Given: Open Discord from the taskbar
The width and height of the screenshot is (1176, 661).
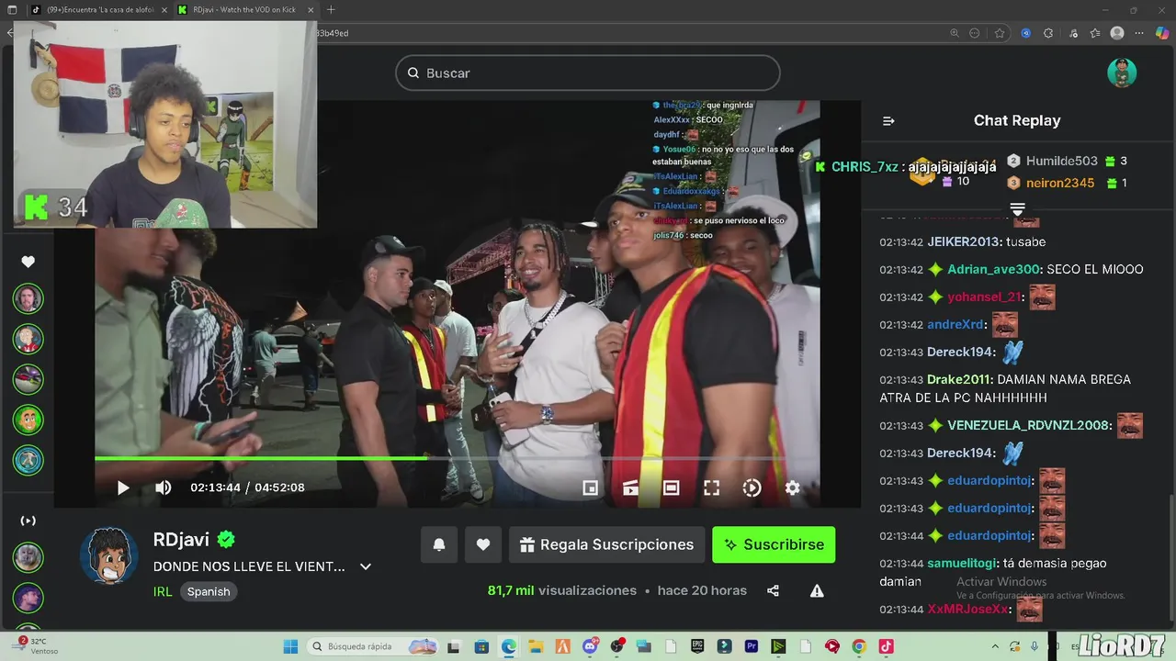Looking at the screenshot, I should 590,646.
